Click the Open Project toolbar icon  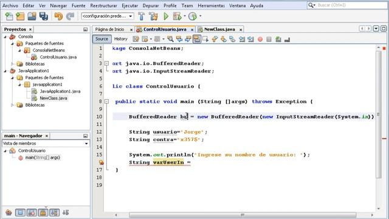pyautogui.click(x=32, y=16)
